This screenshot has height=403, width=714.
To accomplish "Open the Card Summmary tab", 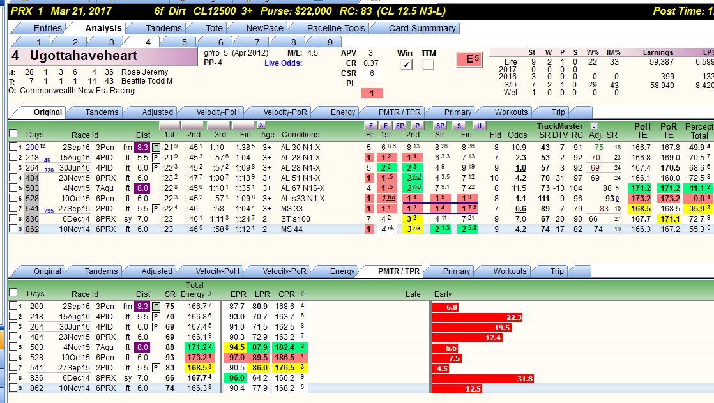I will click(x=422, y=28).
